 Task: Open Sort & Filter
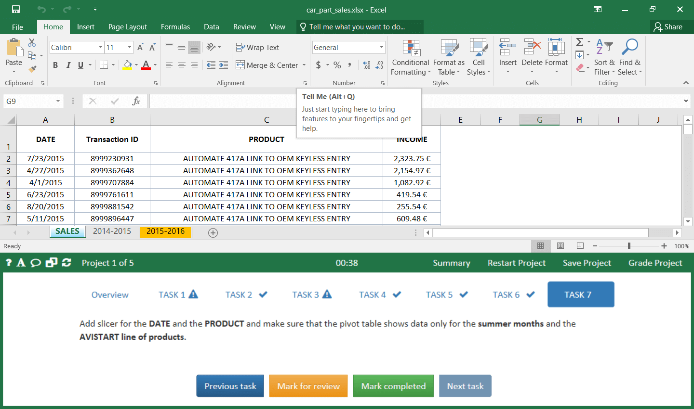click(604, 58)
